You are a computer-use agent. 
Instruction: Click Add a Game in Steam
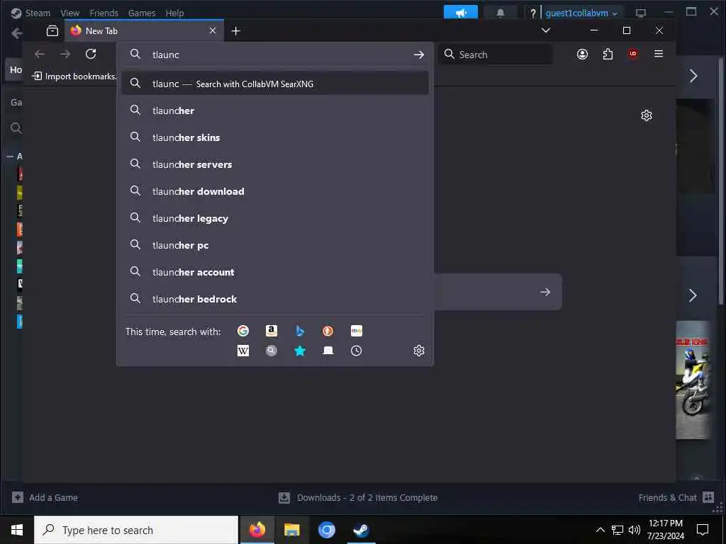[45, 497]
